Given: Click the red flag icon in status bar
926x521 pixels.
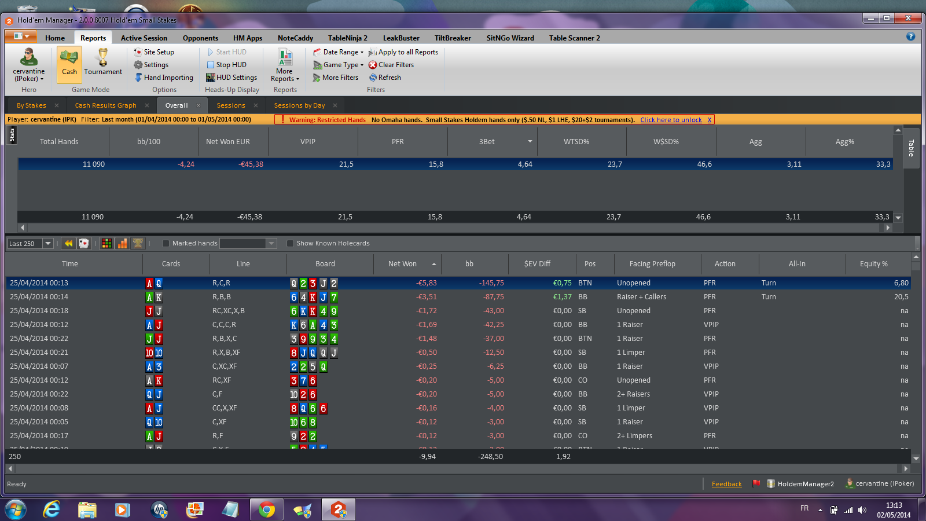Looking at the screenshot, I should (x=756, y=483).
